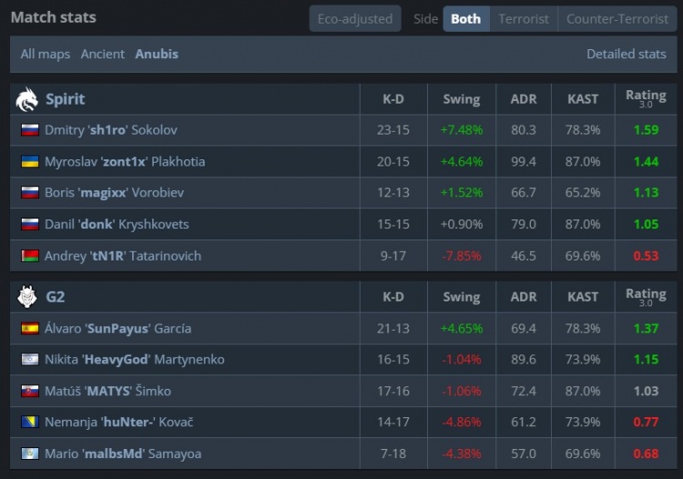Switch side filter to Terrorist
The height and width of the screenshot is (479, 683).
click(x=524, y=18)
